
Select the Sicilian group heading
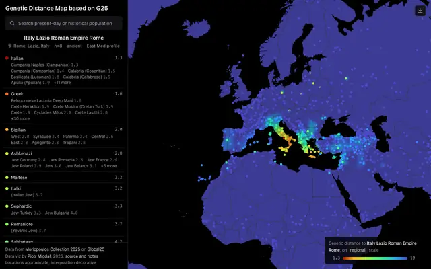point(18,130)
